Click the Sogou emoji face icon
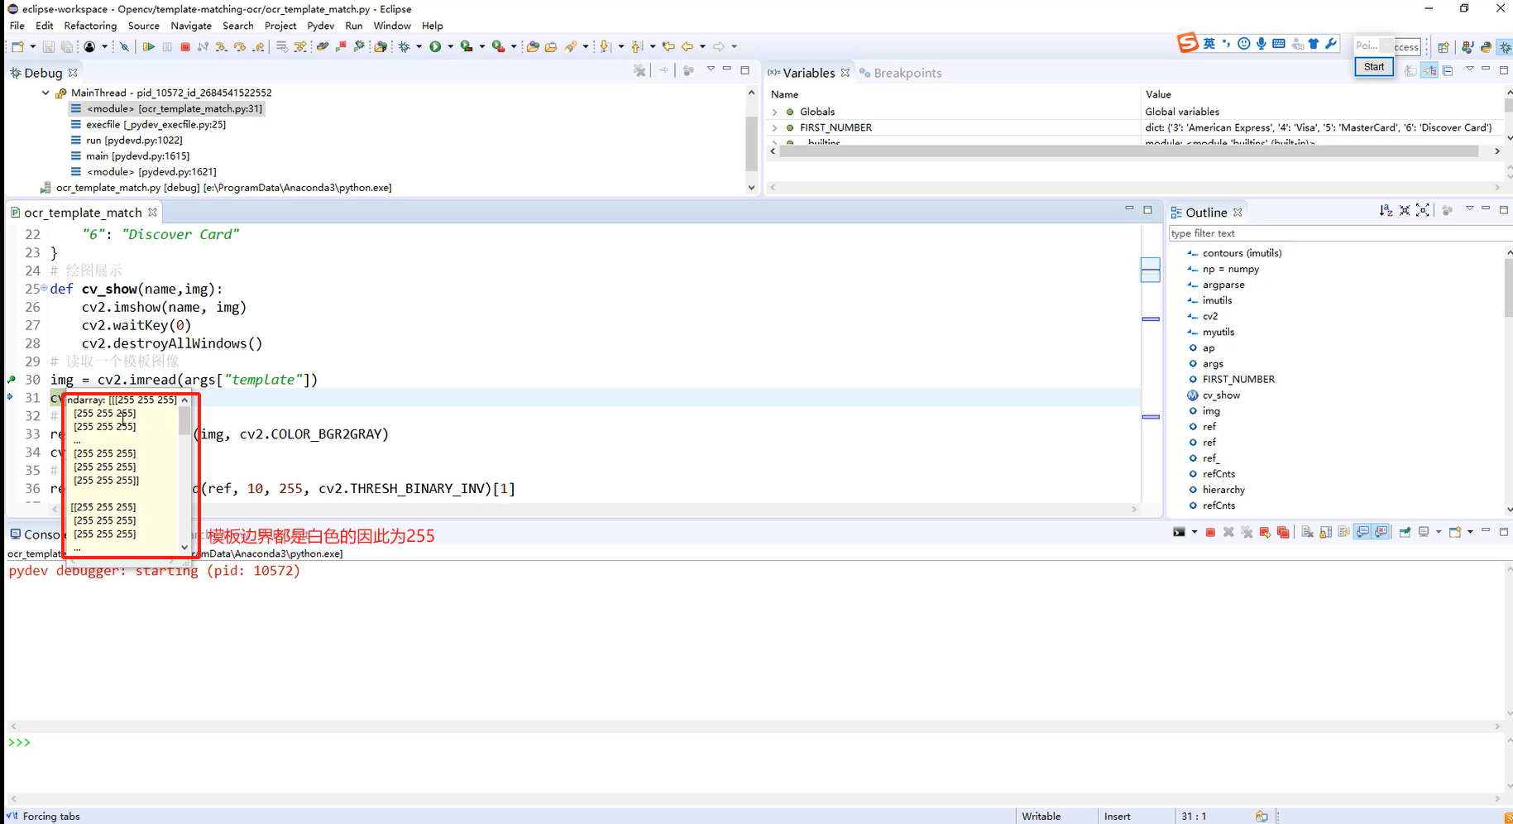 click(1243, 44)
